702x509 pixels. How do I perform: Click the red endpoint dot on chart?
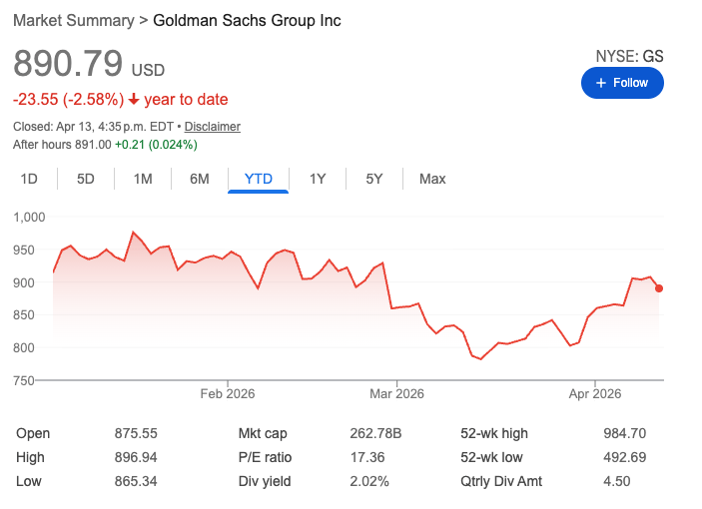659,288
